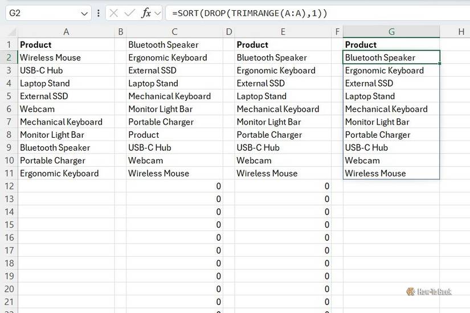Viewport: 470px width, 313px height.
Task: Select column E header
Action: (283, 32)
